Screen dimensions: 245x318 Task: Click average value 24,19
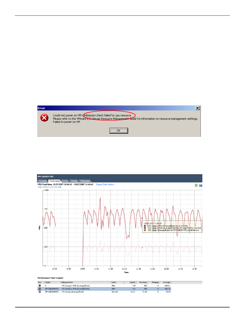[168, 292]
